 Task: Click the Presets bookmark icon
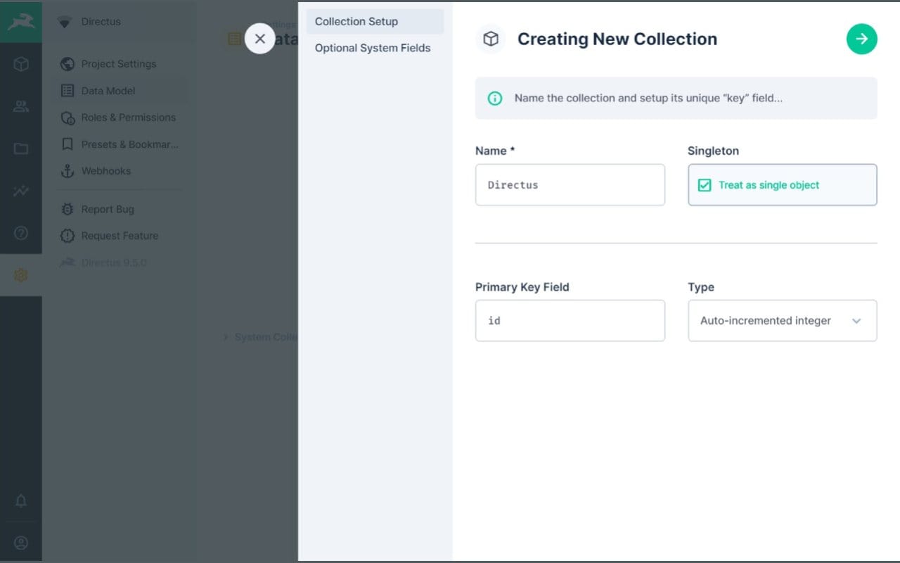click(x=67, y=144)
